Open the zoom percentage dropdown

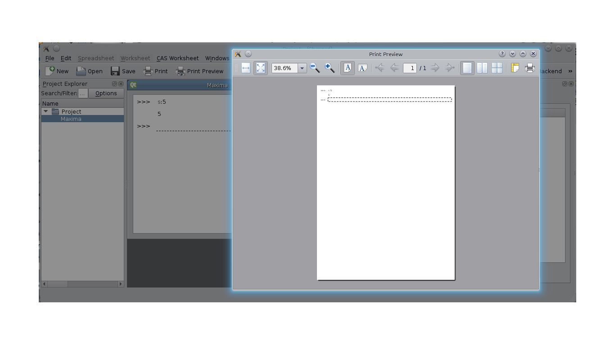302,68
